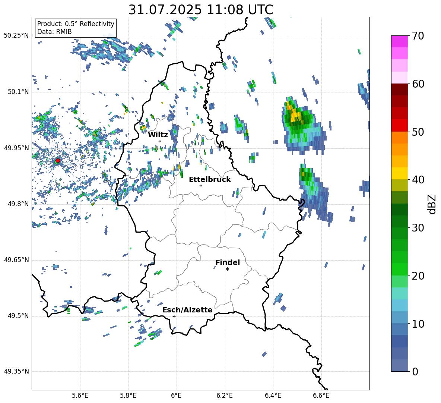
Task: Click the bright green 20 dBZ colorbar segment
Action: tap(399, 269)
